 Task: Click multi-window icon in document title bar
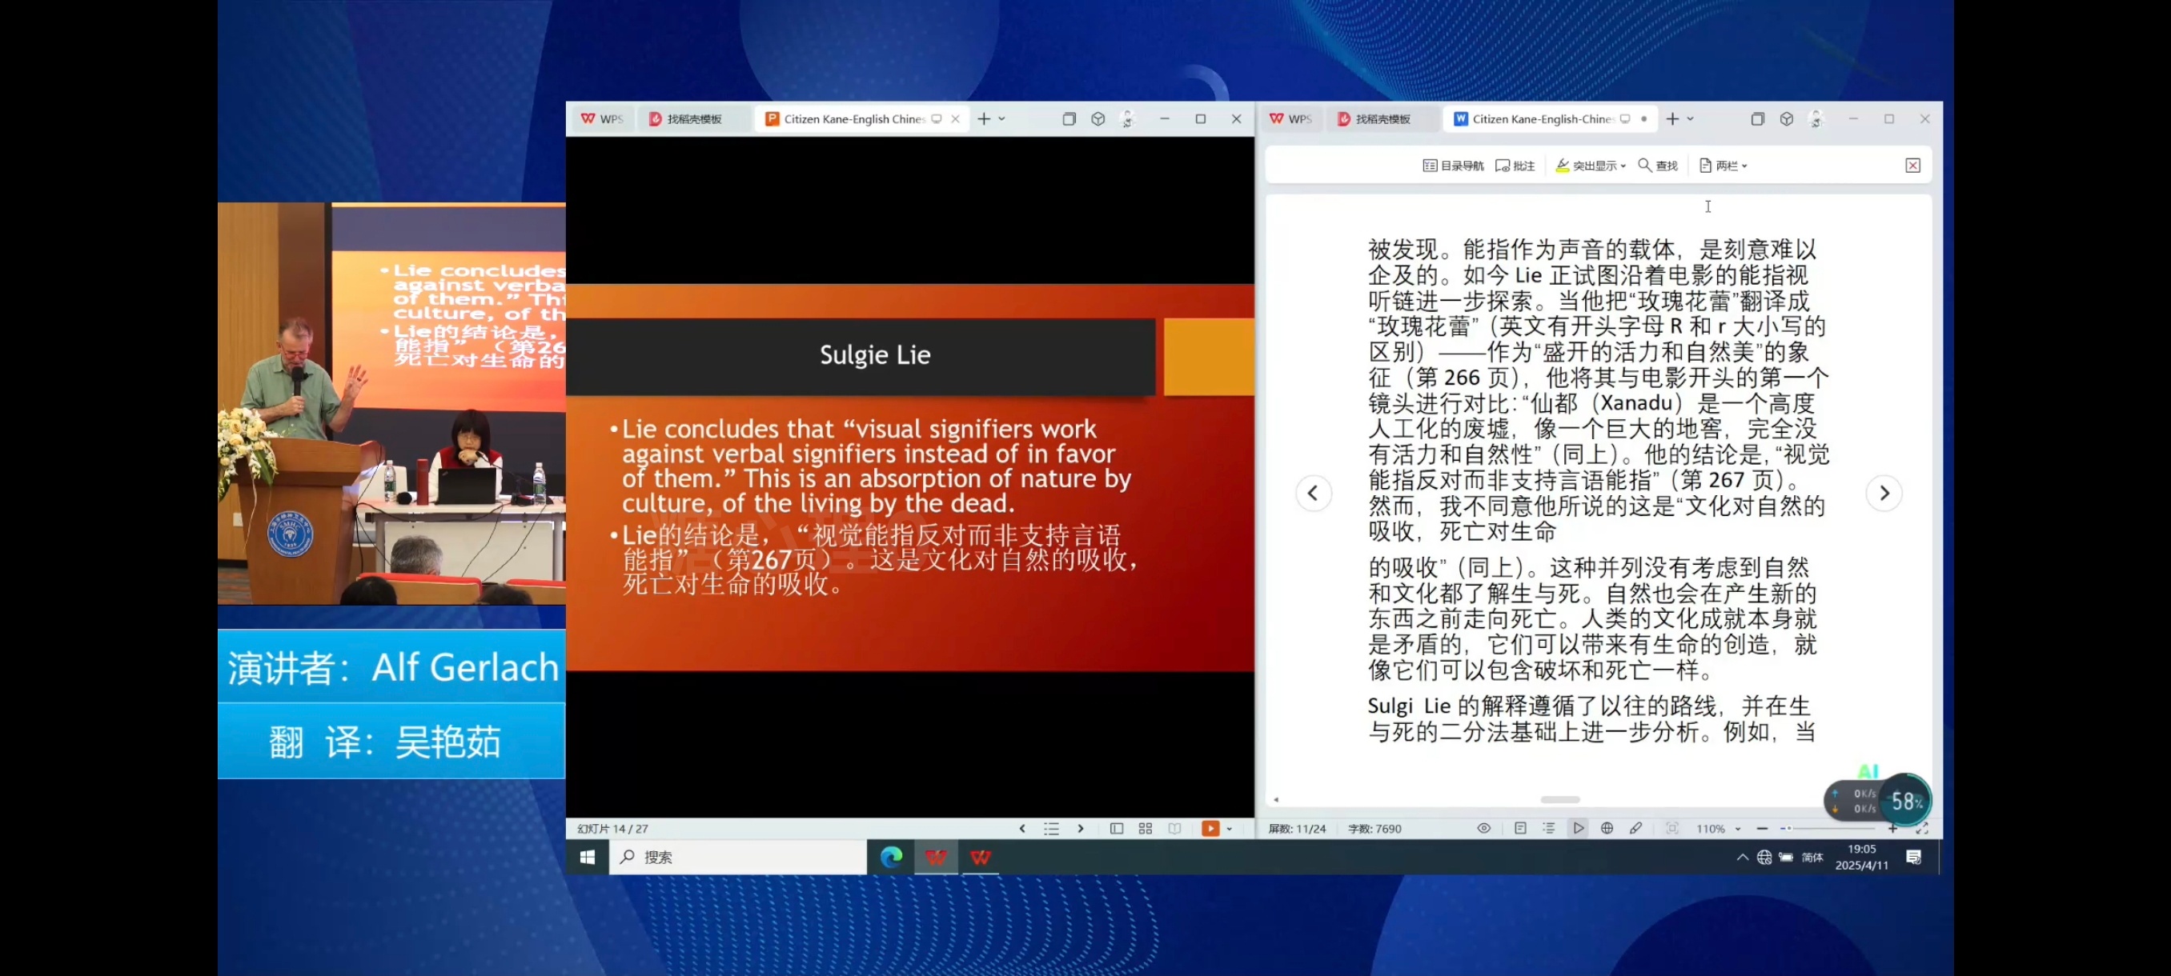tap(1757, 118)
